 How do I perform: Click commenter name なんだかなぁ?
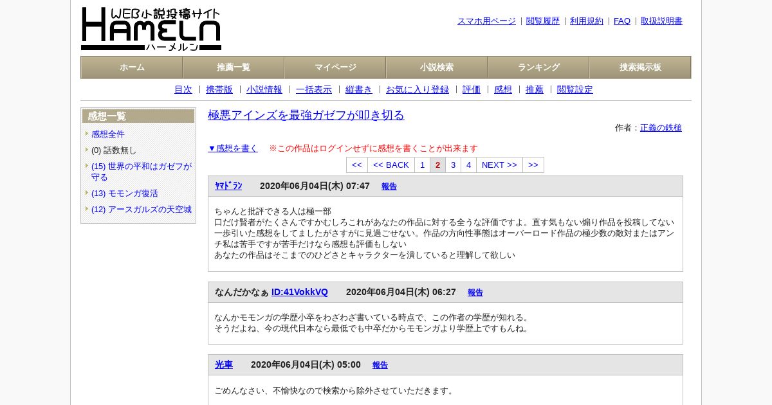[242, 292]
